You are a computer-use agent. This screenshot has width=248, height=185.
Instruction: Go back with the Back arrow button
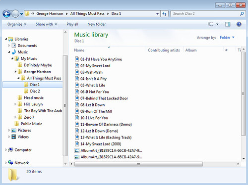point(7,14)
